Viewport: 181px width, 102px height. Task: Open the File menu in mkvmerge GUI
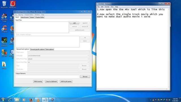(x=16, y=15)
